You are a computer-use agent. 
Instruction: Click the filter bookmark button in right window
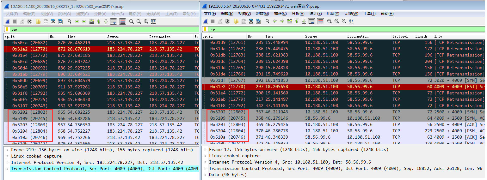pyautogui.click(x=205, y=29)
